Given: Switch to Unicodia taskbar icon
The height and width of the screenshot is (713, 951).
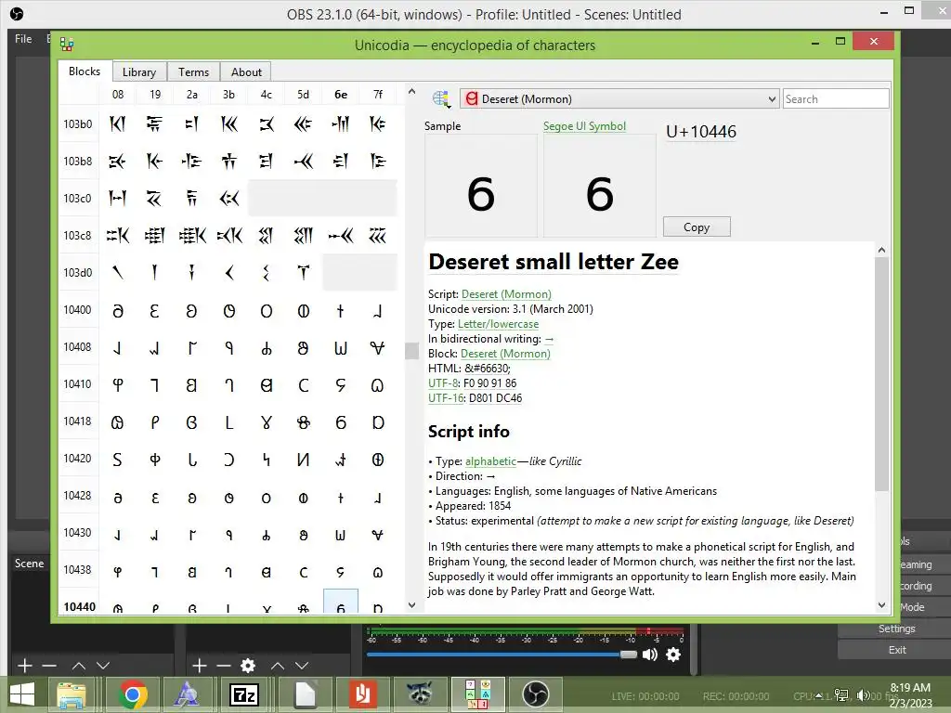Looking at the screenshot, I should (477, 694).
